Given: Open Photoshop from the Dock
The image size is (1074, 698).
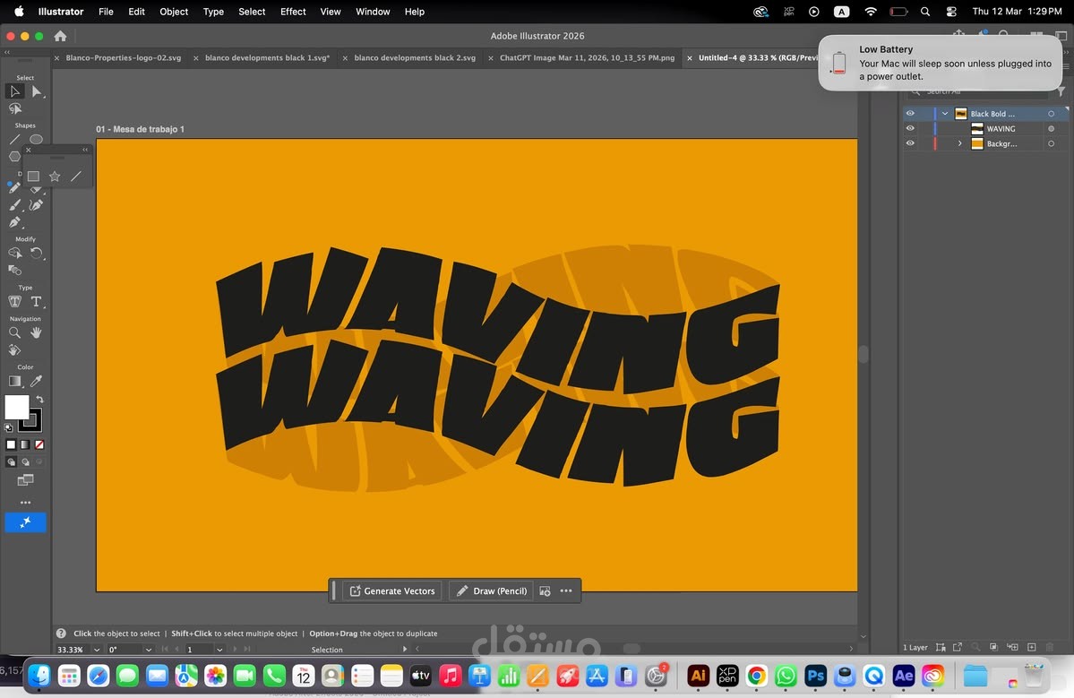Looking at the screenshot, I should [x=815, y=676].
